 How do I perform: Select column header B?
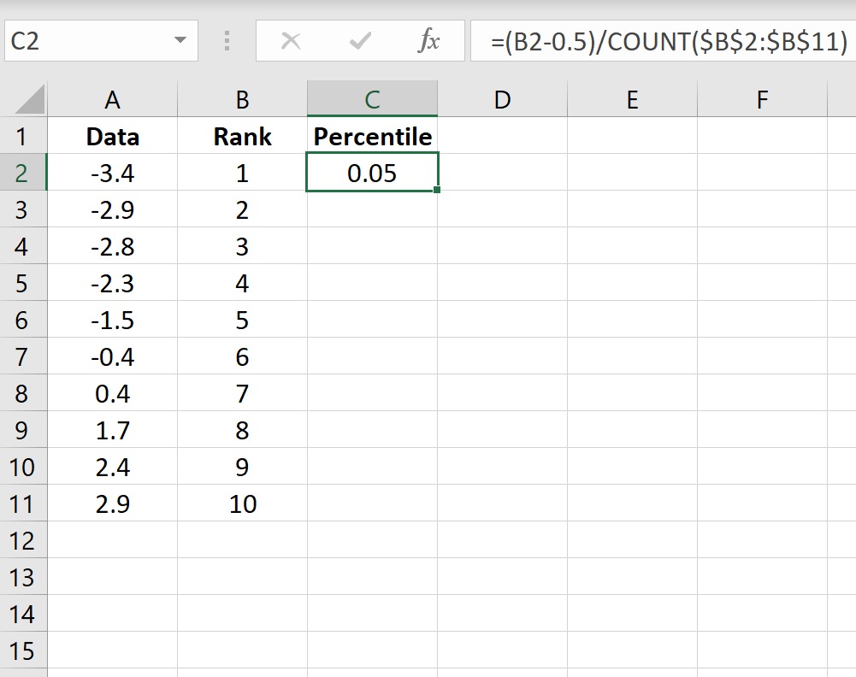[x=242, y=98]
